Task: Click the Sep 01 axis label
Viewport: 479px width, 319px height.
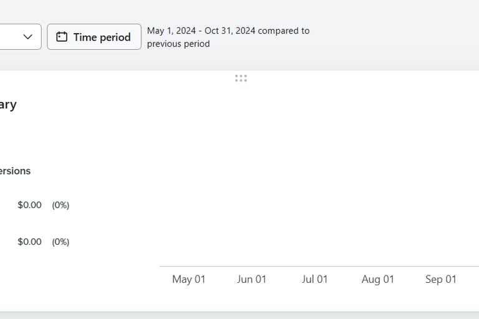Action: 441,279
